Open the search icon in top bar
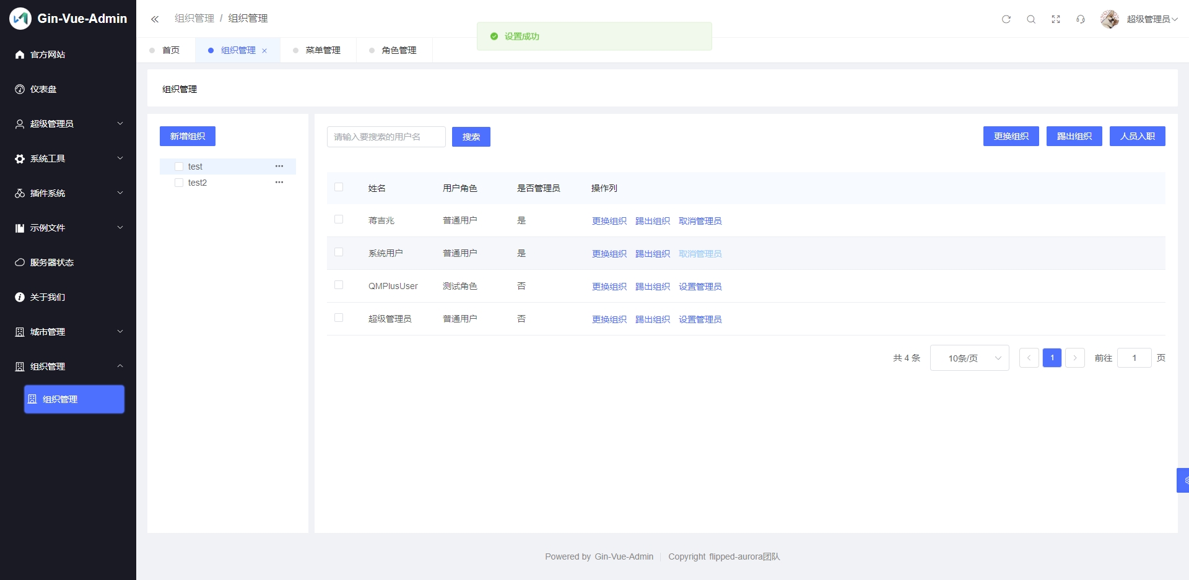 coord(1031,19)
